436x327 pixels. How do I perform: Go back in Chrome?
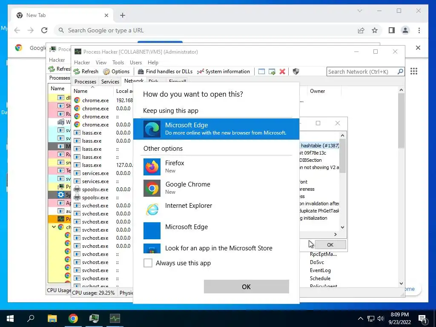17,30
